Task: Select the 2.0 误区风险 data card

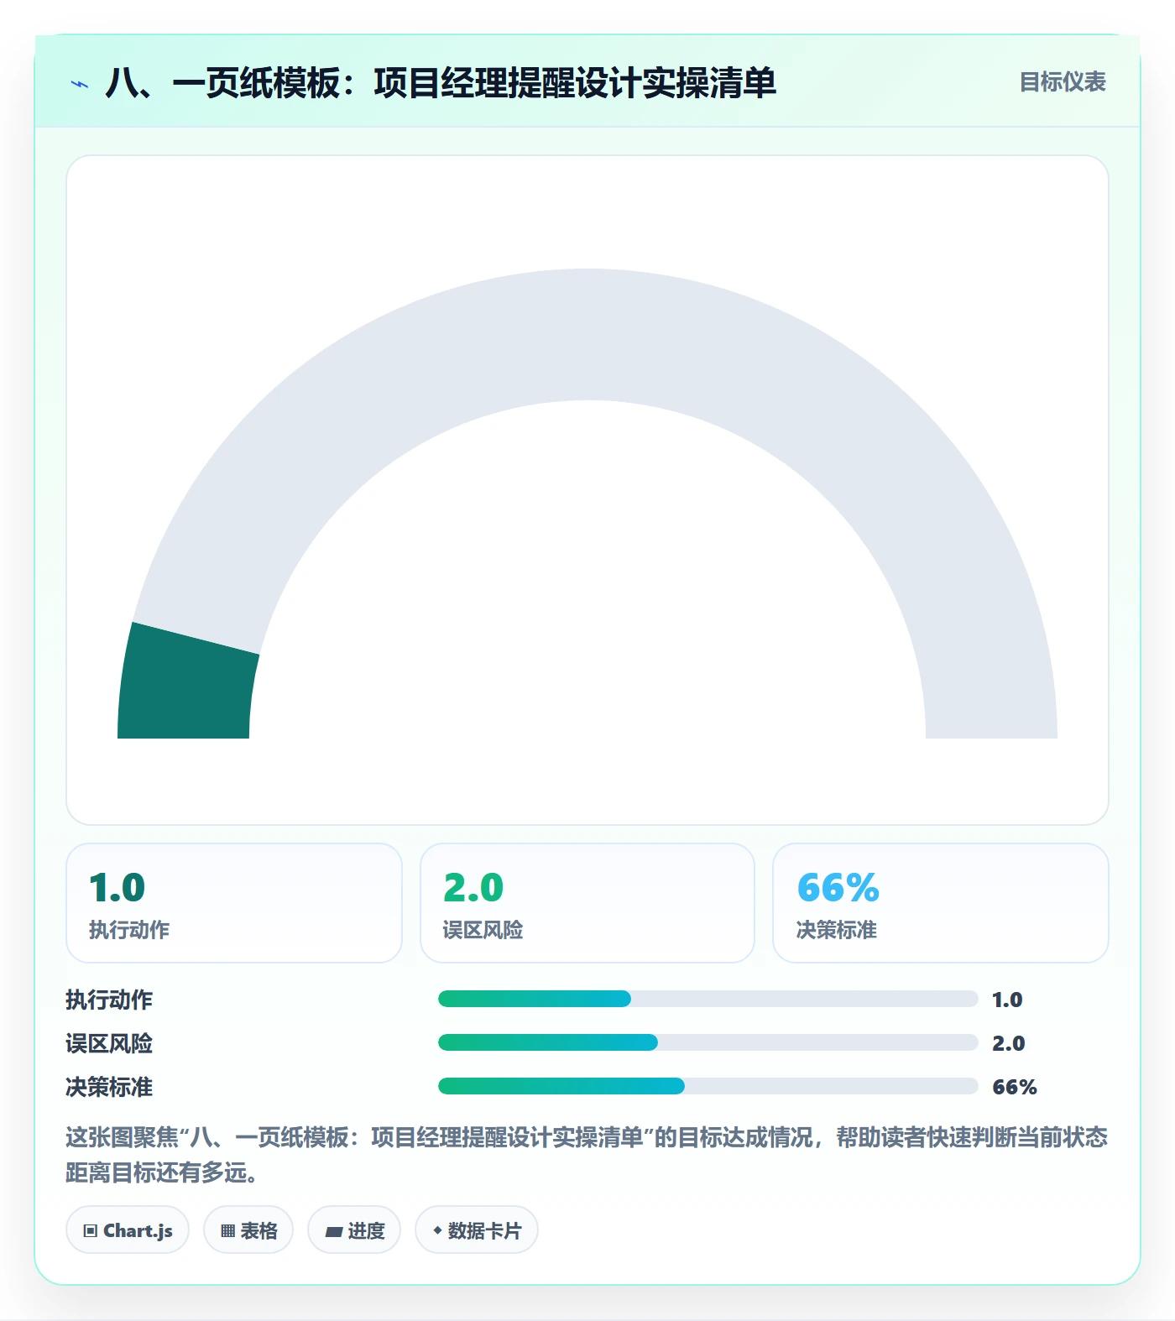Action: point(587,903)
